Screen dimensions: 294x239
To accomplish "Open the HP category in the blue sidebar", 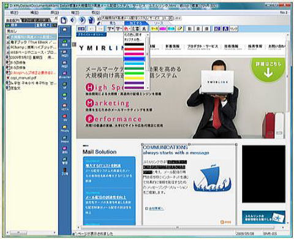I will (x=65, y=85).
